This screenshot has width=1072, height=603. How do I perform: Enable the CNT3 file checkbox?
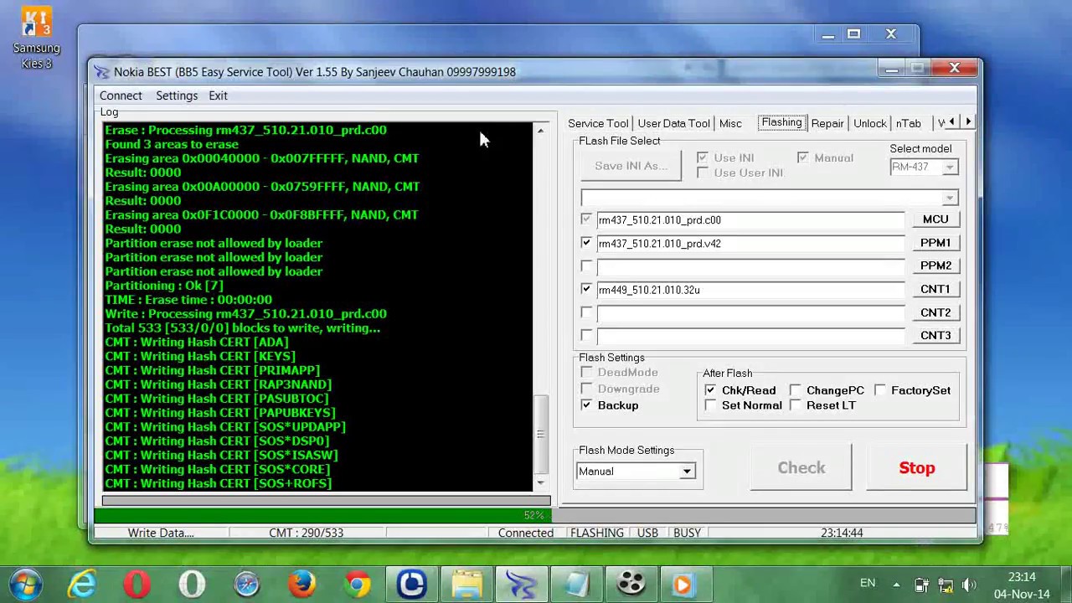(586, 335)
